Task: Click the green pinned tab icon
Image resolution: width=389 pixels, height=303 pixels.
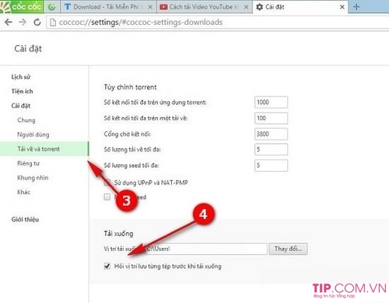Action: tap(52, 7)
